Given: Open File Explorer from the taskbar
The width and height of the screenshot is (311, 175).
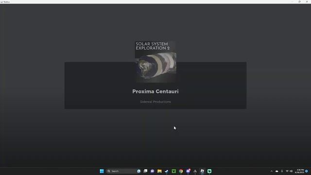Looking at the screenshot, I should point(159,171).
